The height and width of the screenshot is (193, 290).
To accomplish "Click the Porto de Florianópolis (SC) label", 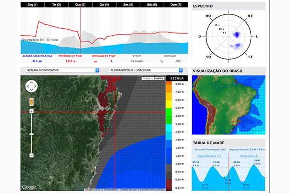I will (x=210, y=149).
